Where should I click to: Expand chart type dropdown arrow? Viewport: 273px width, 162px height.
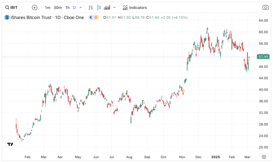point(114,7)
